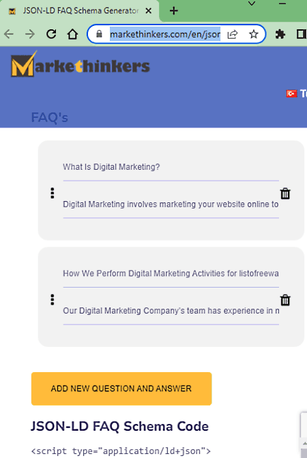Image resolution: width=307 pixels, height=458 pixels.
Task: Select the JSON-LD FAQ Schema Generator tab
Action: coord(80,11)
